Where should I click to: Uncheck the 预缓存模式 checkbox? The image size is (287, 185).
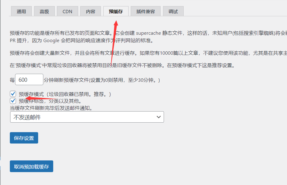point(13,94)
